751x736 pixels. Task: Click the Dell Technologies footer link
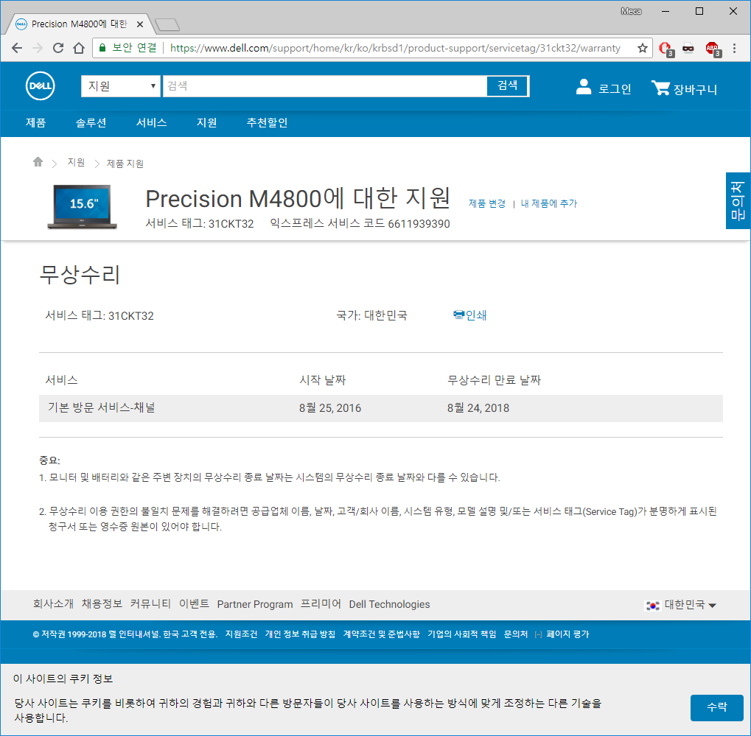[x=389, y=604]
